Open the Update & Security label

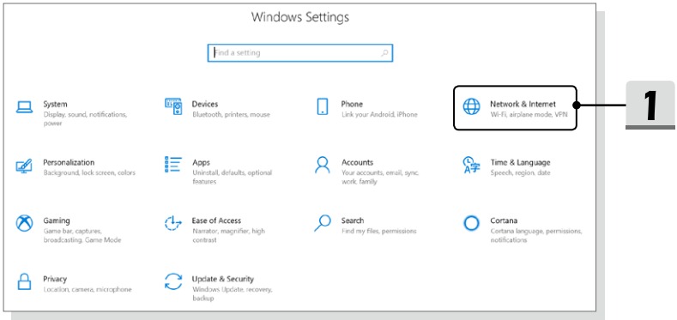pyautogui.click(x=223, y=279)
